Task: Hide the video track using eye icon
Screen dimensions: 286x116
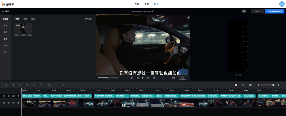Action: tap(8, 103)
